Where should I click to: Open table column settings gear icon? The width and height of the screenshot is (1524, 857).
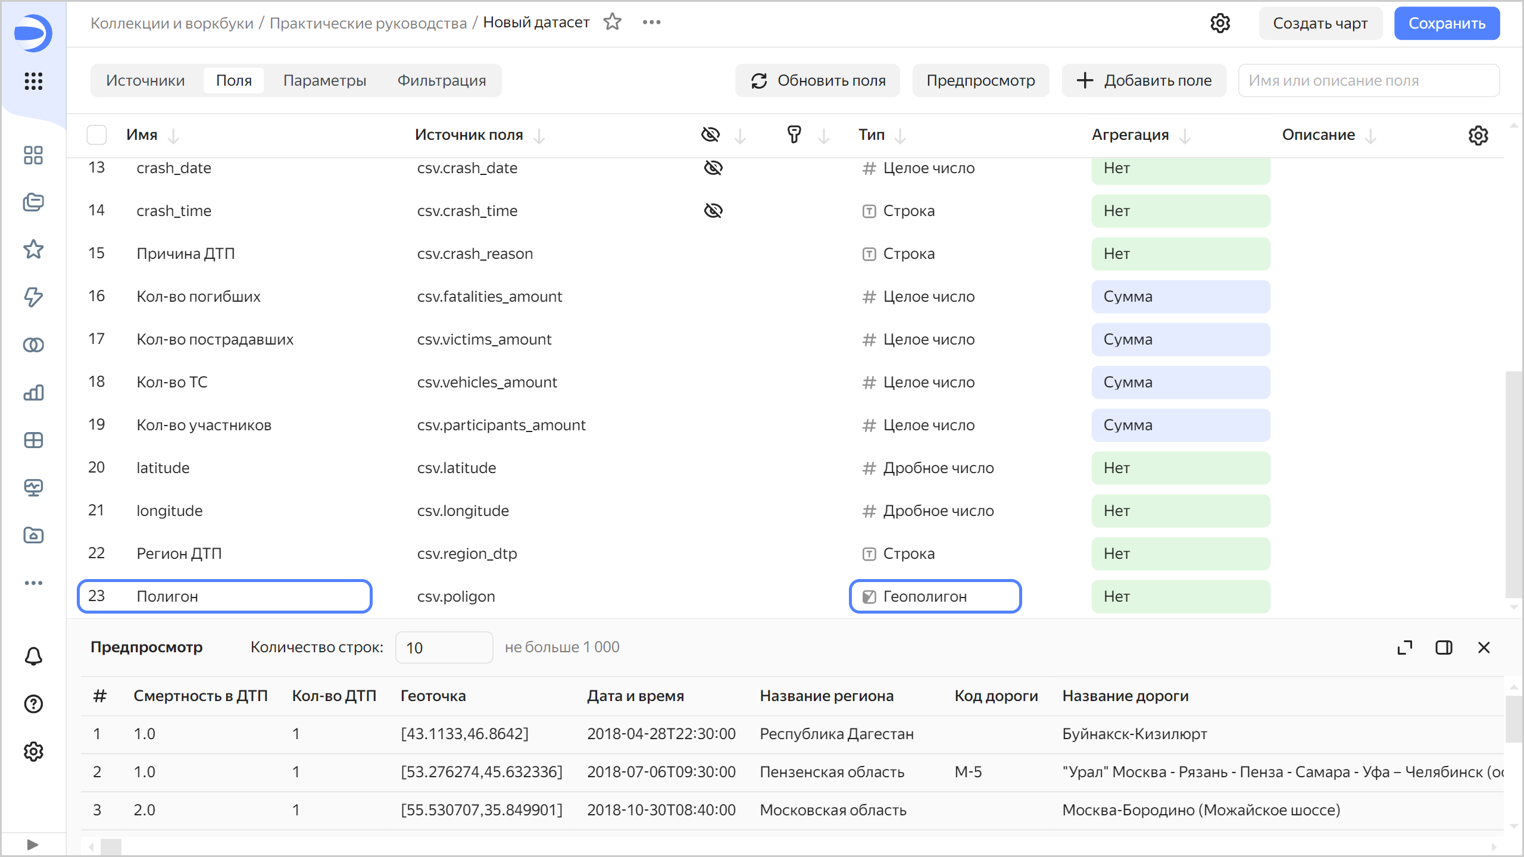pos(1478,135)
